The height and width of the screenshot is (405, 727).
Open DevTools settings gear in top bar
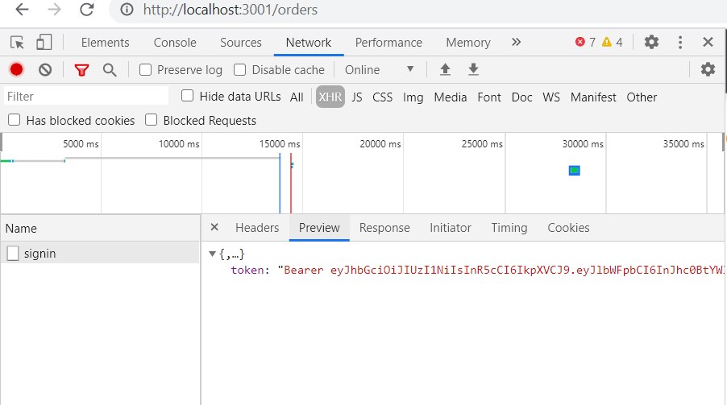tap(651, 42)
